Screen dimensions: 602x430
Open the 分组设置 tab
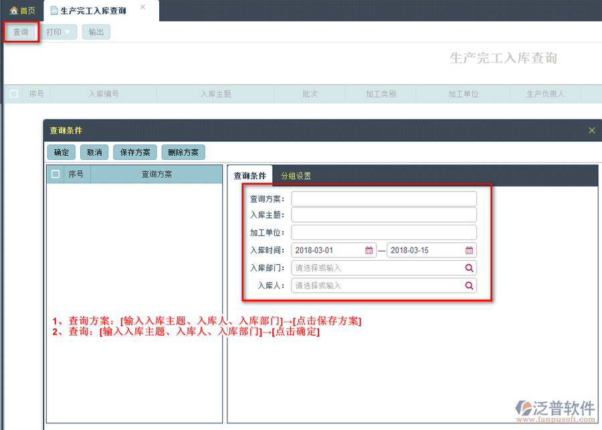296,176
